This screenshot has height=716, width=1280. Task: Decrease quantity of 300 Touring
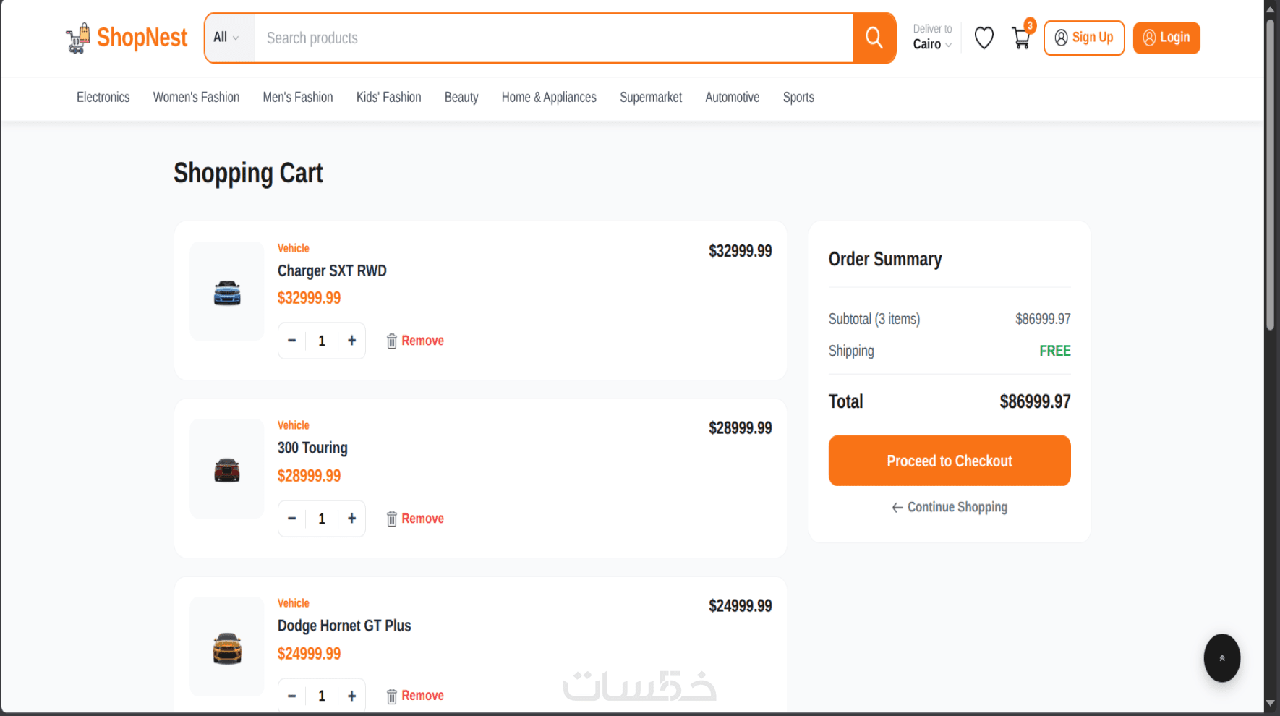(291, 519)
